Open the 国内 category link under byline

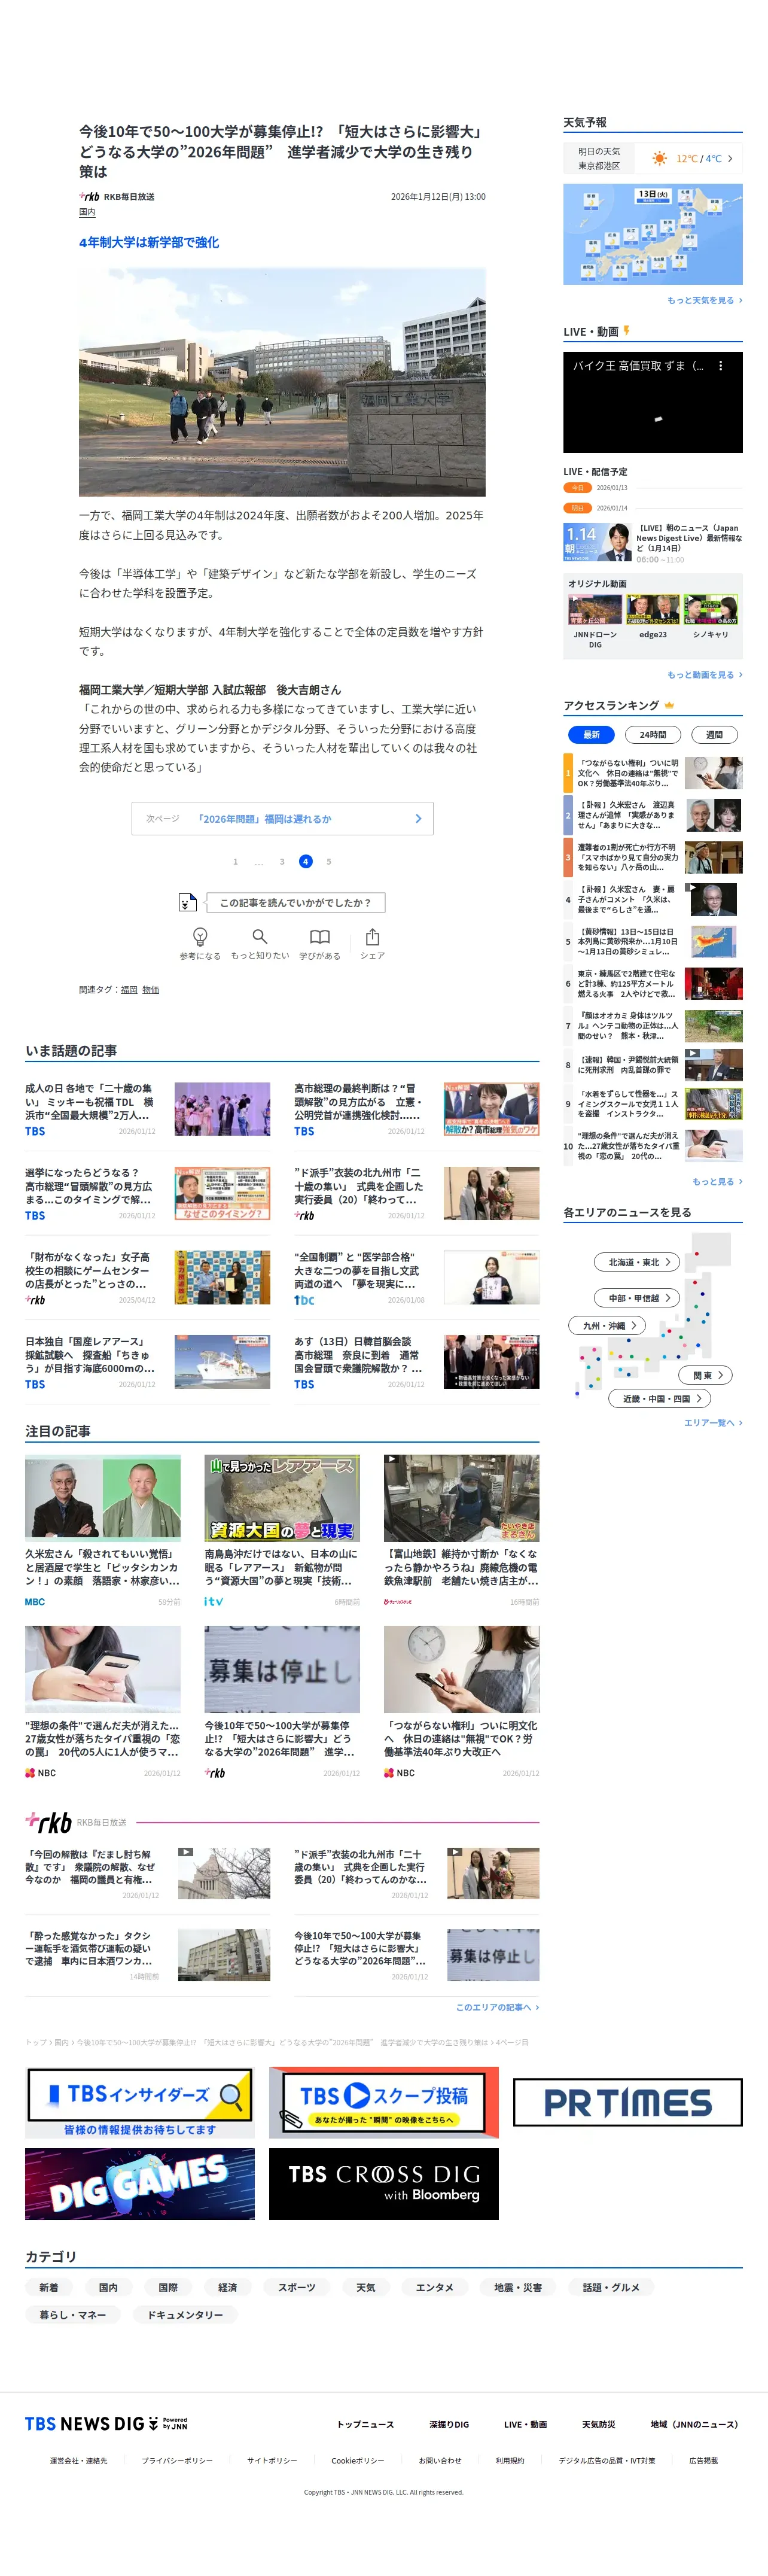pyautogui.click(x=87, y=212)
